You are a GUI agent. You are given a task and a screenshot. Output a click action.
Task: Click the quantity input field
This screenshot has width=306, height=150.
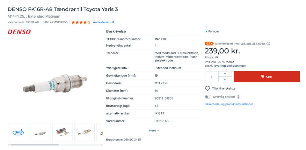pos(211,77)
